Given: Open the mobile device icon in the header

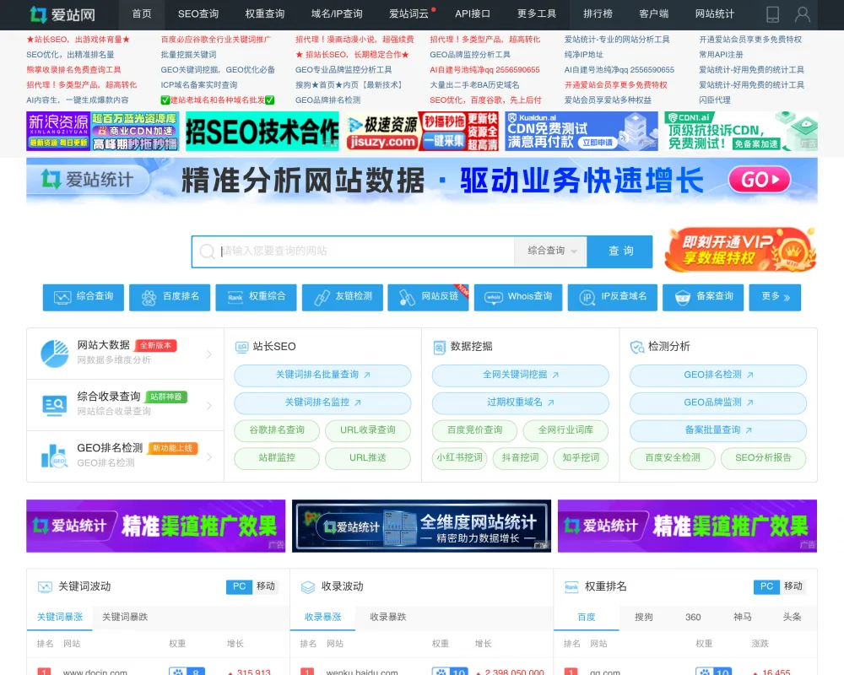Looking at the screenshot, I should pos(772,14).
